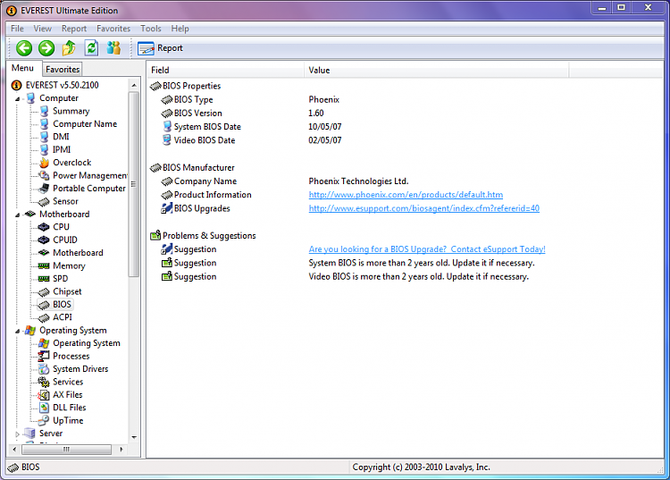Viewport: 670px width, 480px height.
Task: Click the SPD memory icon
Action: (x=44, y=279)
